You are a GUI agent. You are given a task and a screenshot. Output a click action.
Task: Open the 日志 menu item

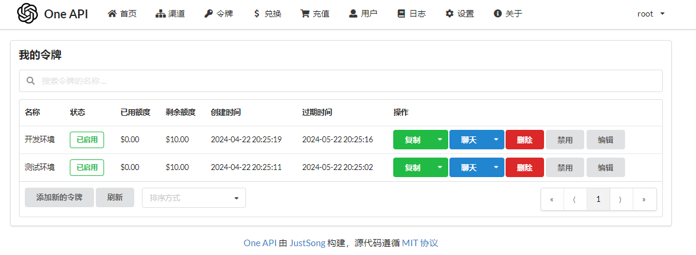(x=412, y=14)
